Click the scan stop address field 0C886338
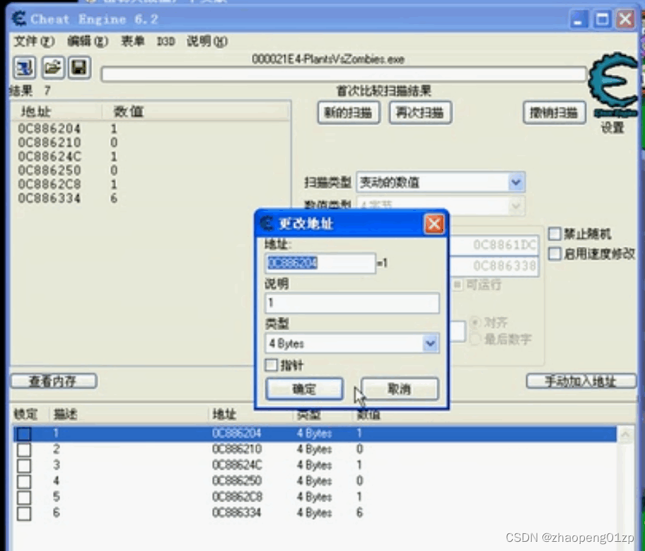This screenshot has height=551, width=645. pos(494,266)
